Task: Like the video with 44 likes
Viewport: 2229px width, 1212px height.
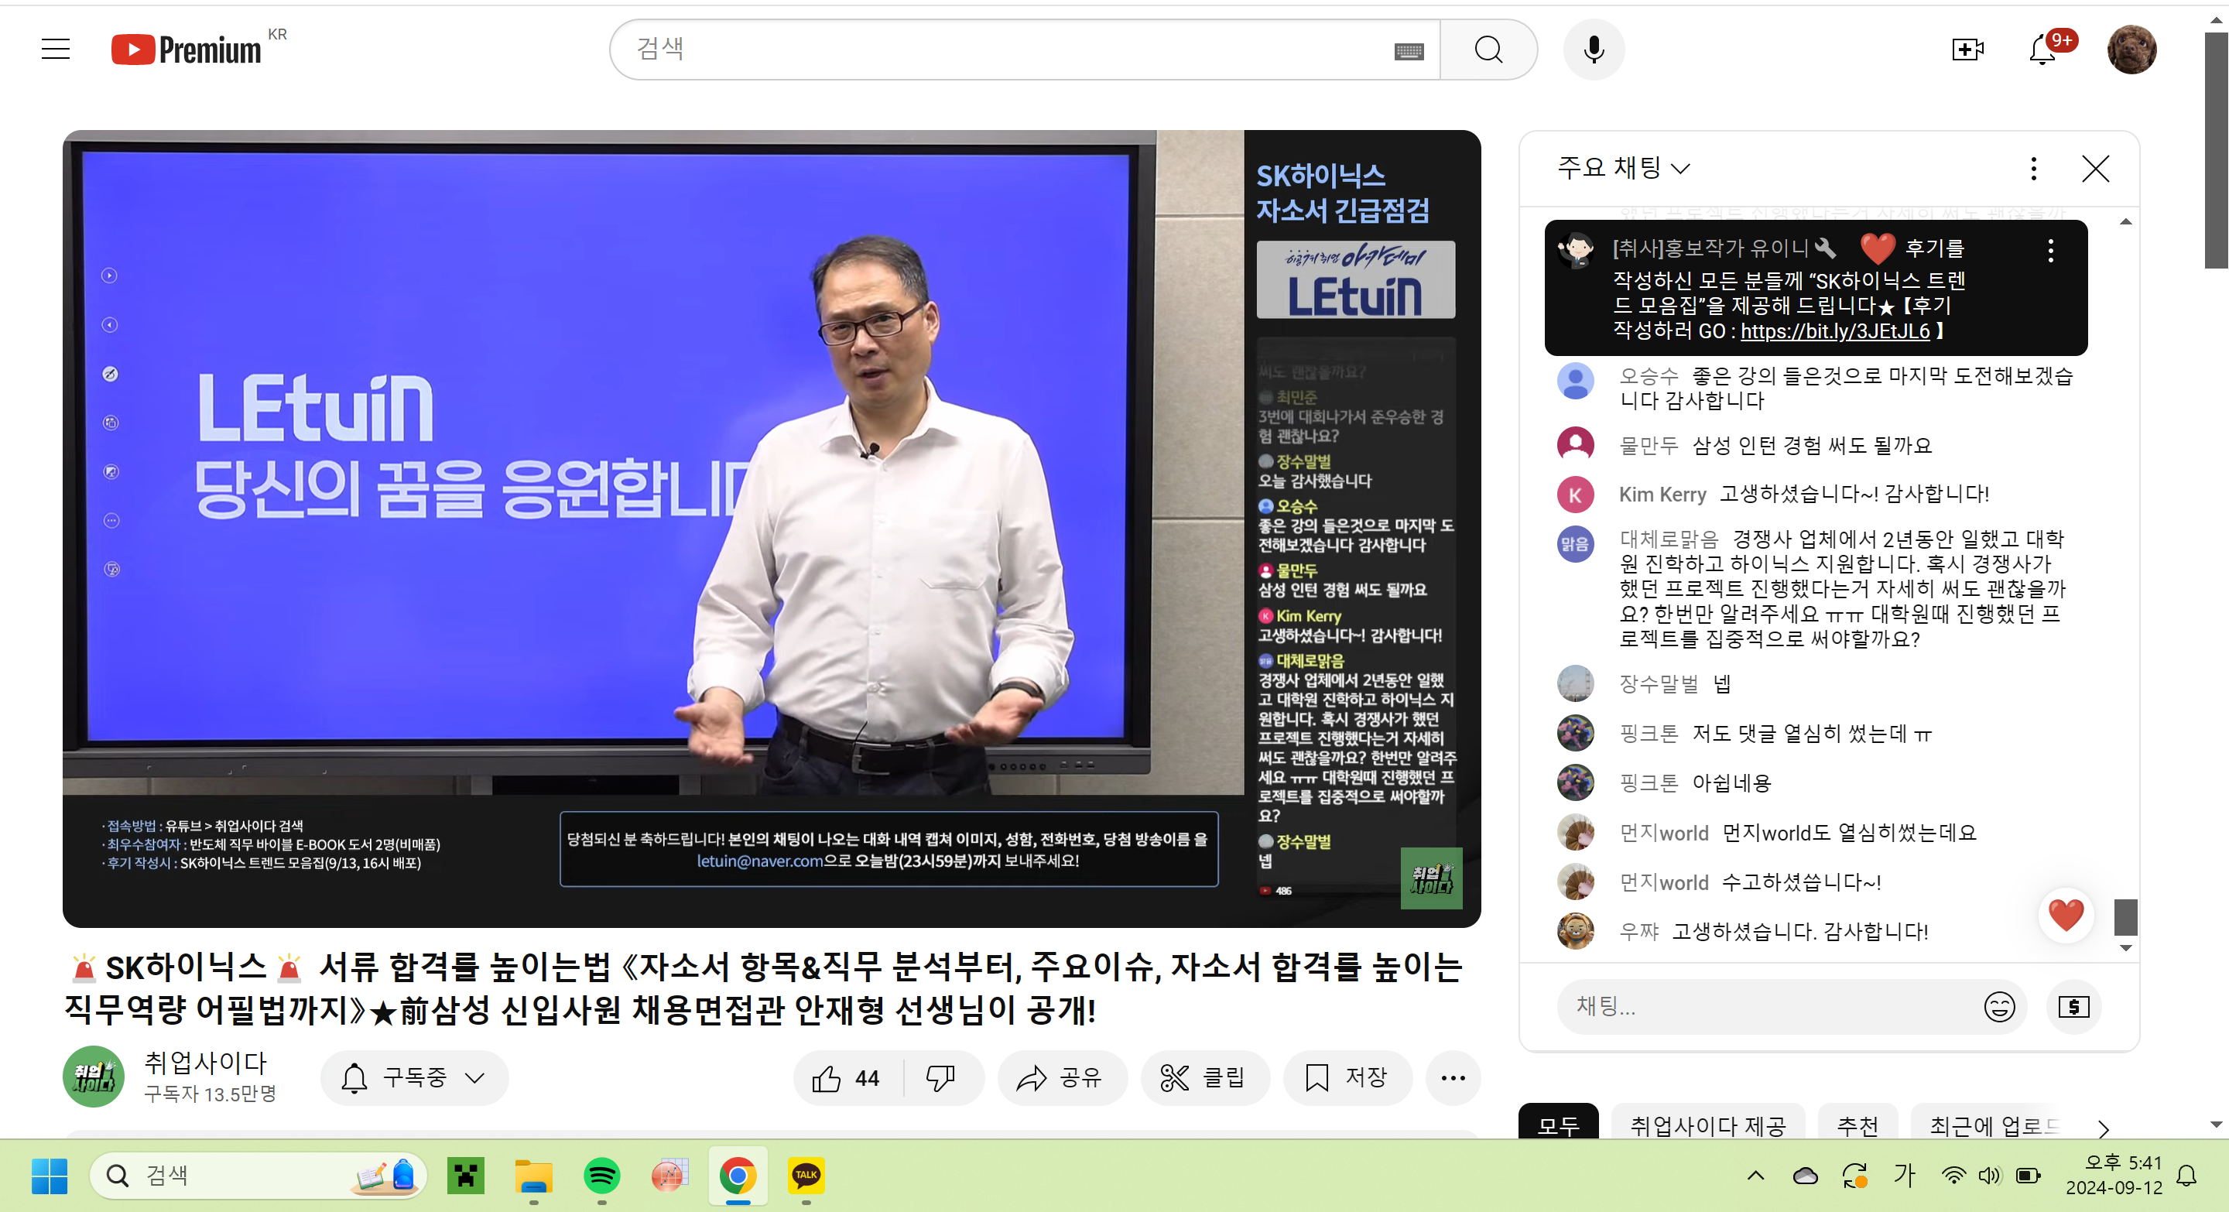Action: coord(847,1078)
